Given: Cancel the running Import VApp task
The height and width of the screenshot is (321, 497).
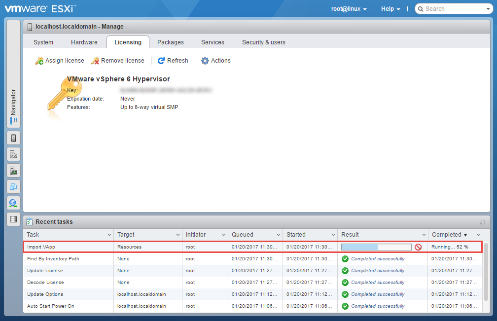Looking at the screenshot, I should coord(418,247).
